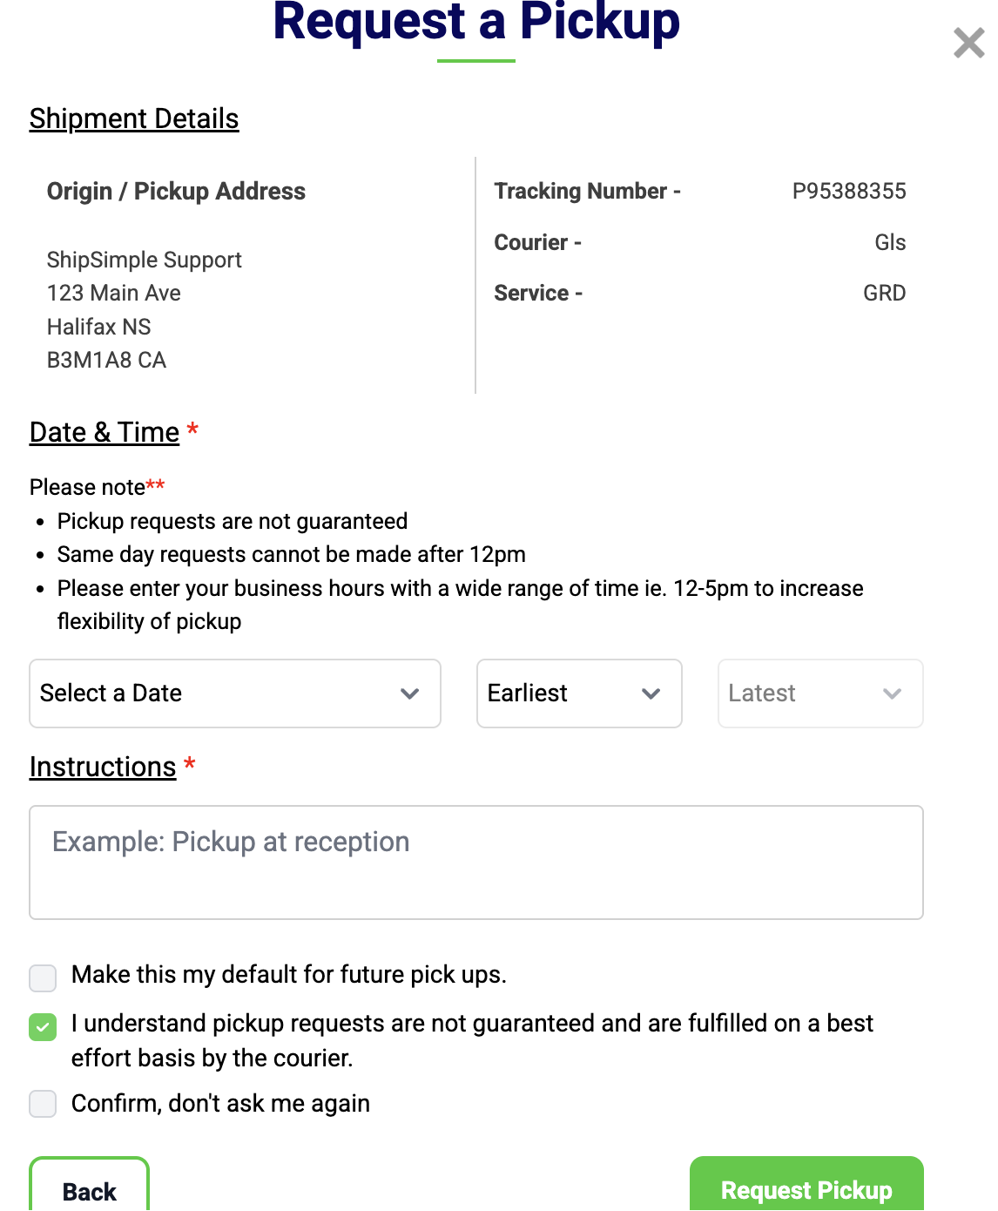Click the service value GRD

pyautogui.click(x=884, y=293)
